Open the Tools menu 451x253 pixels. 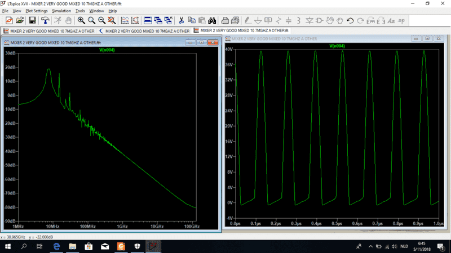(80, 11)
